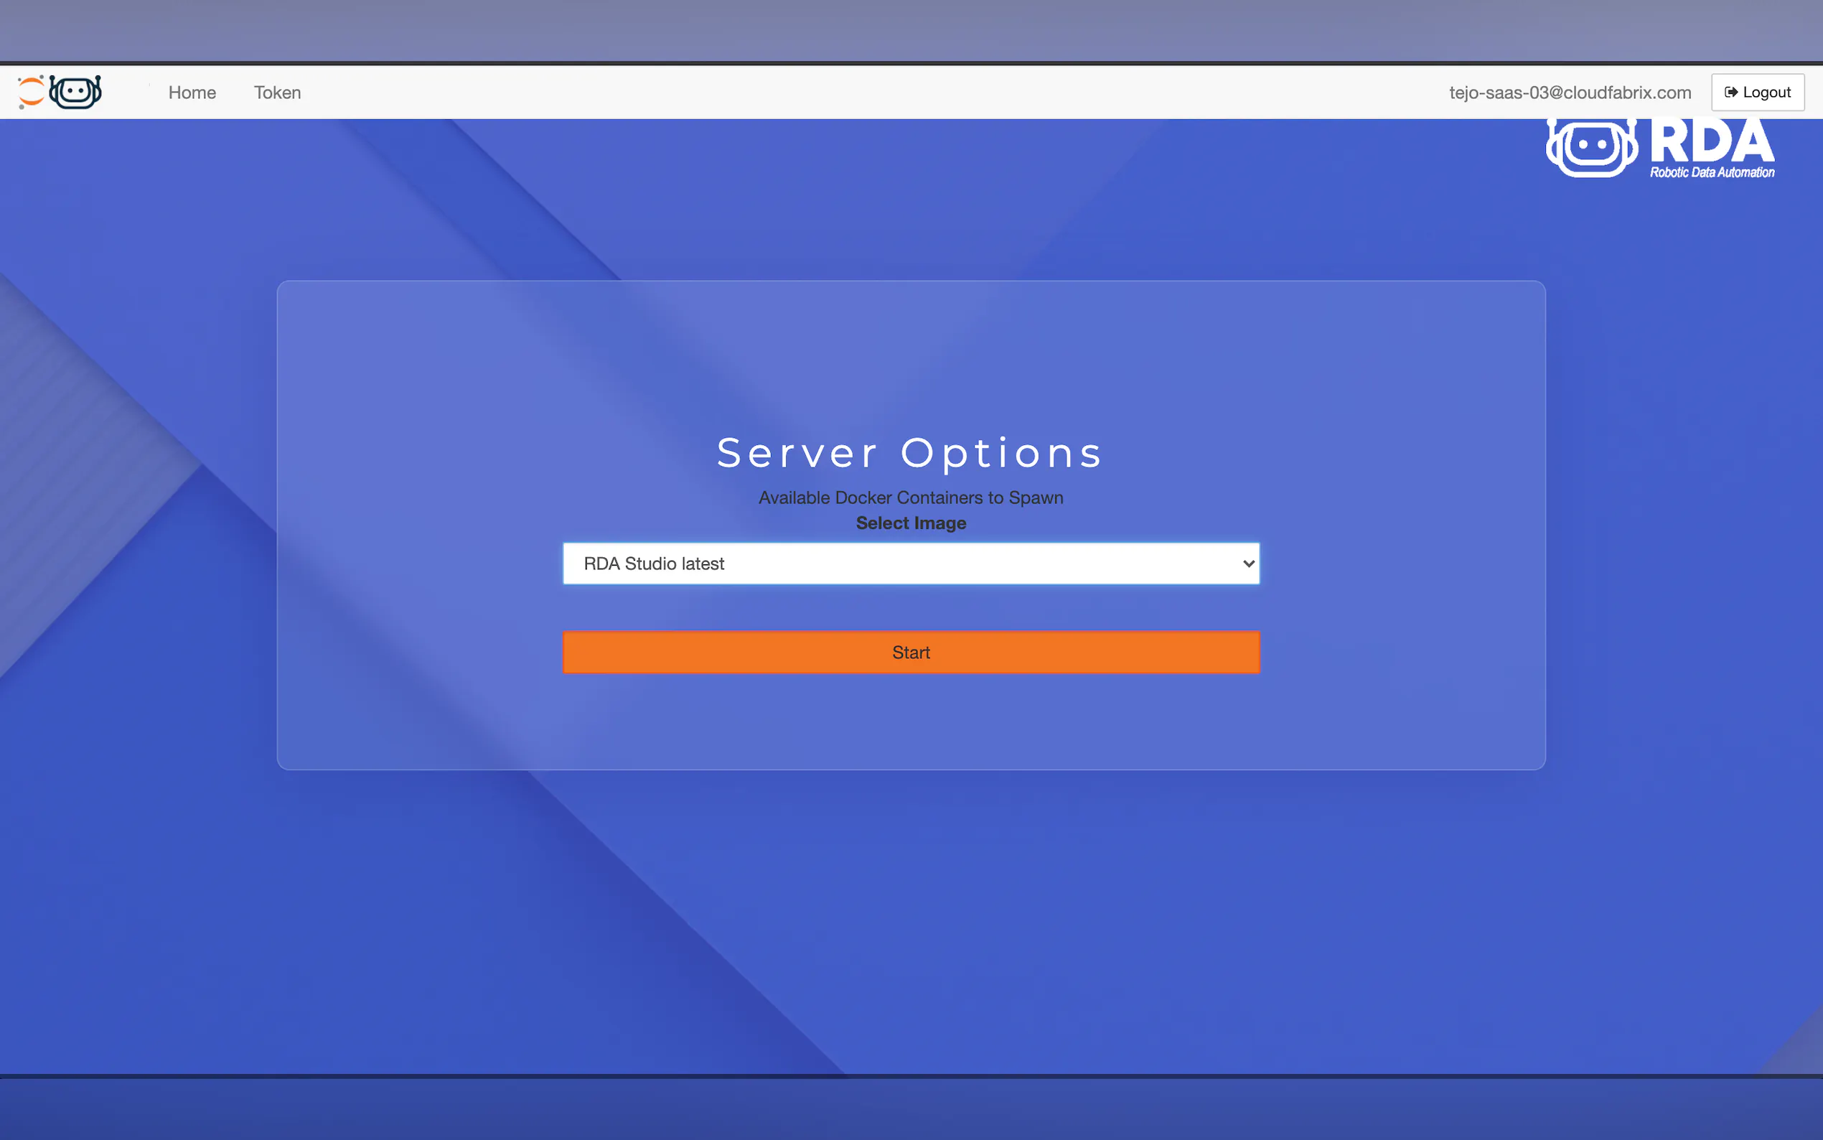
Task: Click the dark robot face navbar logo
Action: pyautogui.click(x=75, y=92)
